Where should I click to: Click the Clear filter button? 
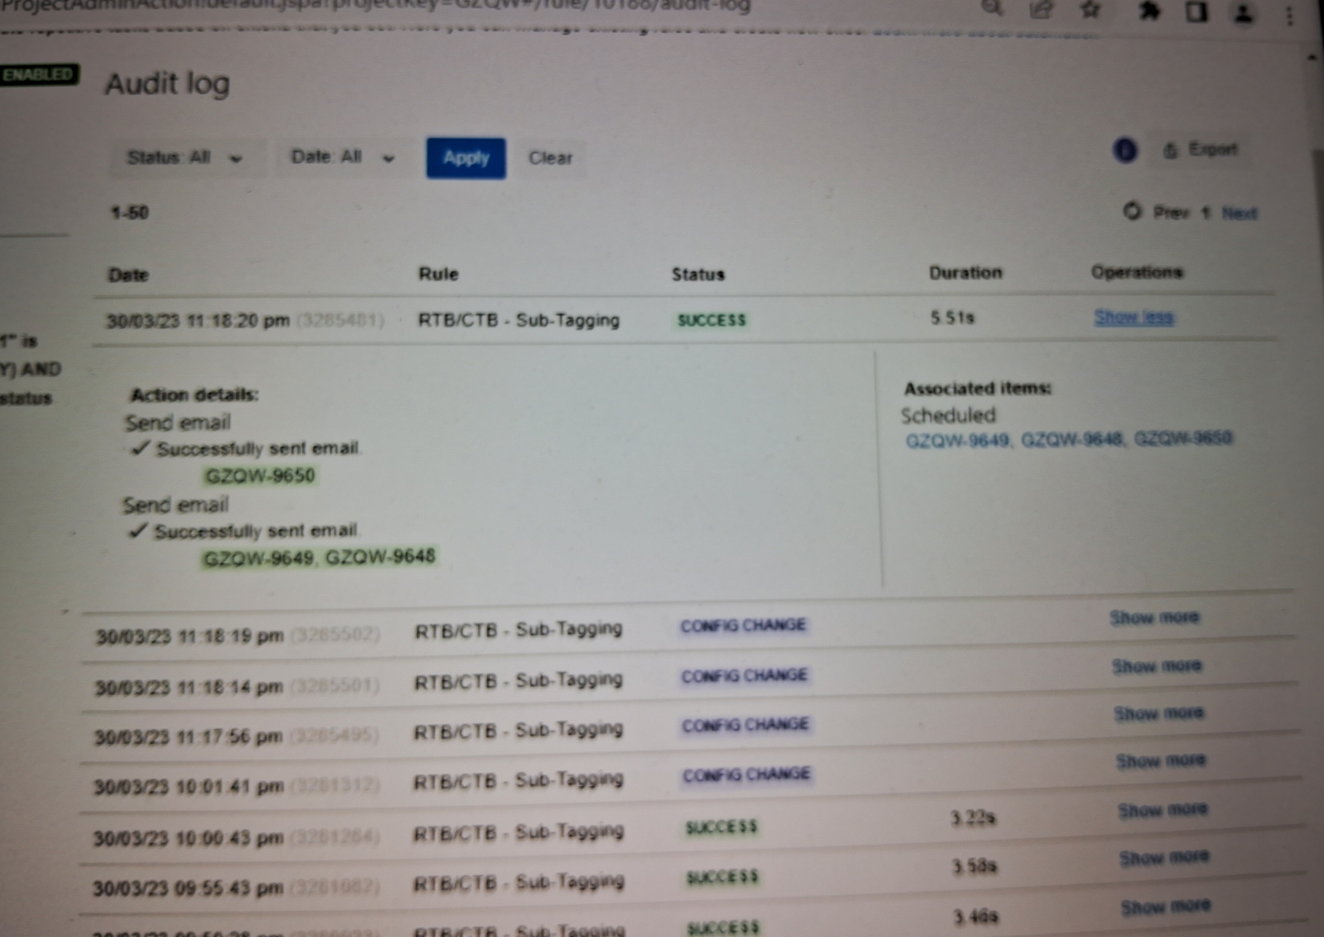click(550, 158)
